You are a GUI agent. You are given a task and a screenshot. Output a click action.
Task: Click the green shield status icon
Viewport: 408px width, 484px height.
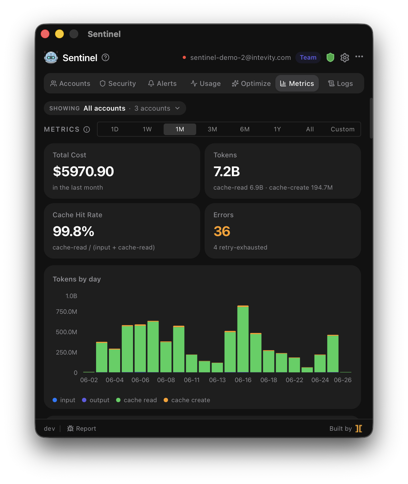click(x=330, y=57)
